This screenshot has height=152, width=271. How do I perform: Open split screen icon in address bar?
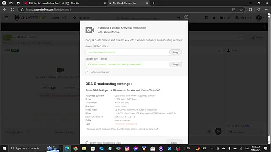click(234, 9)
